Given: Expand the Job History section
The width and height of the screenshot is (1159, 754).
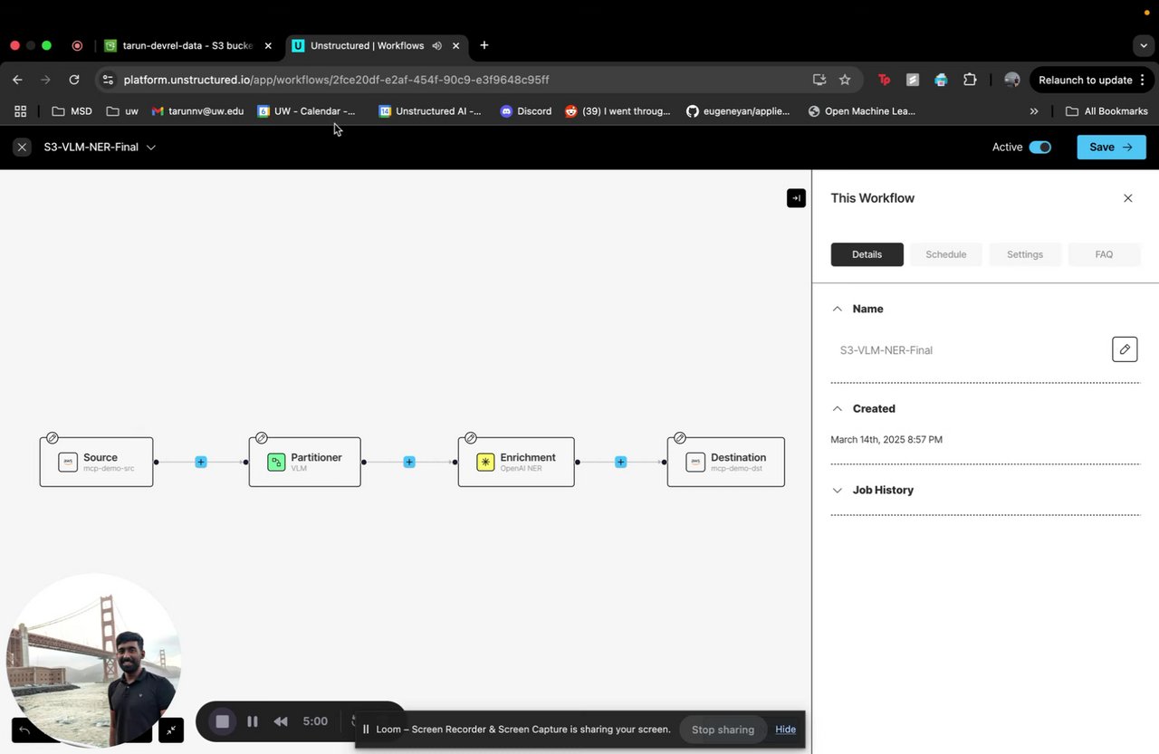Looking at the screenshot, I should coord(837,490).
